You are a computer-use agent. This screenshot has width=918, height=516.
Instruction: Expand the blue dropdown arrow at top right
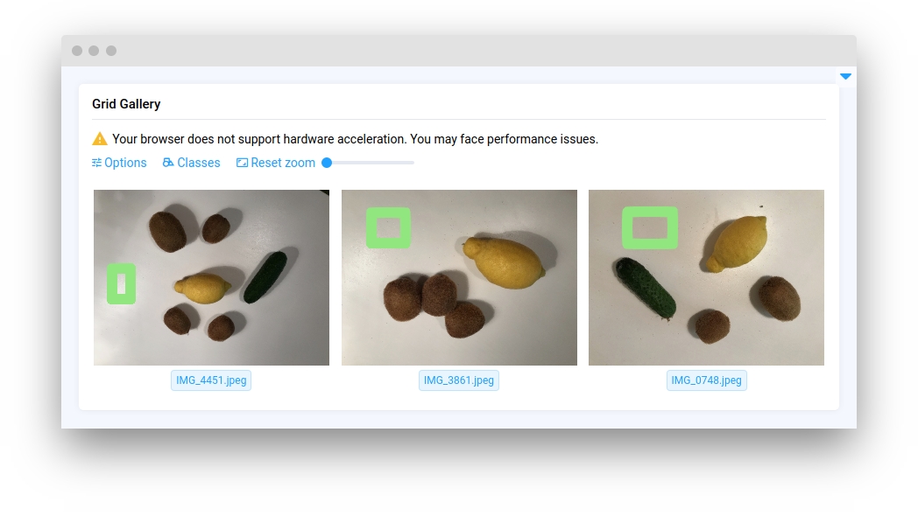(x=844, y=77)
